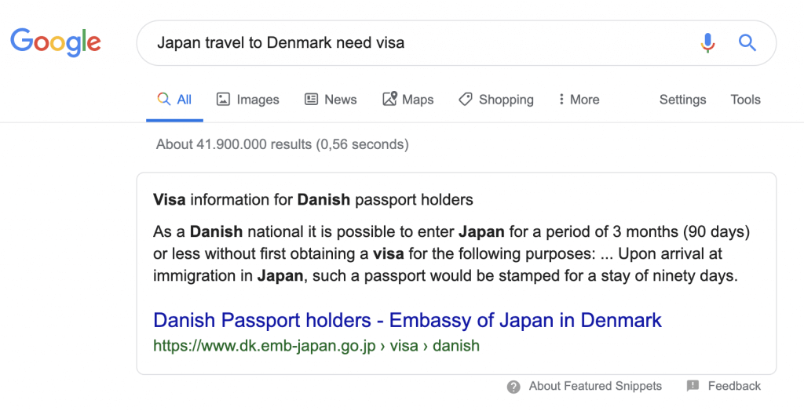Open the Settings dropdown menu

coord(682,100)
